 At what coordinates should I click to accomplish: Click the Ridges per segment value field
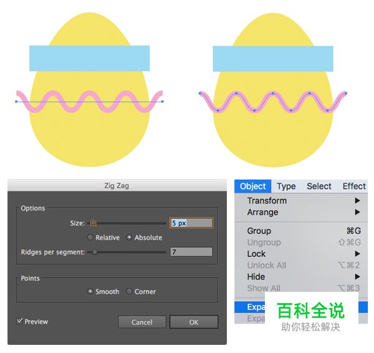pos(191,252)
